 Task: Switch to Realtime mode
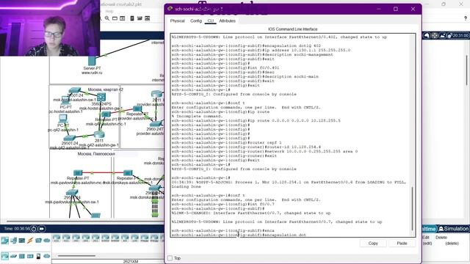(429, 229)
